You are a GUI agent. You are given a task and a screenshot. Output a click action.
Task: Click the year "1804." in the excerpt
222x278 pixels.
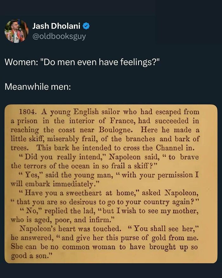[x=29, y=112]
